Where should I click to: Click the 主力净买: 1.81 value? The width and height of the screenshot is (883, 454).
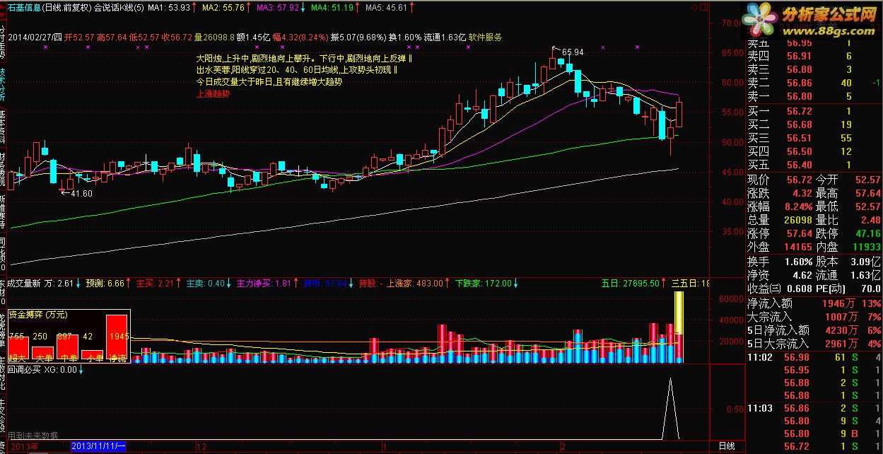pyautogui.click(x=263, y=284)
